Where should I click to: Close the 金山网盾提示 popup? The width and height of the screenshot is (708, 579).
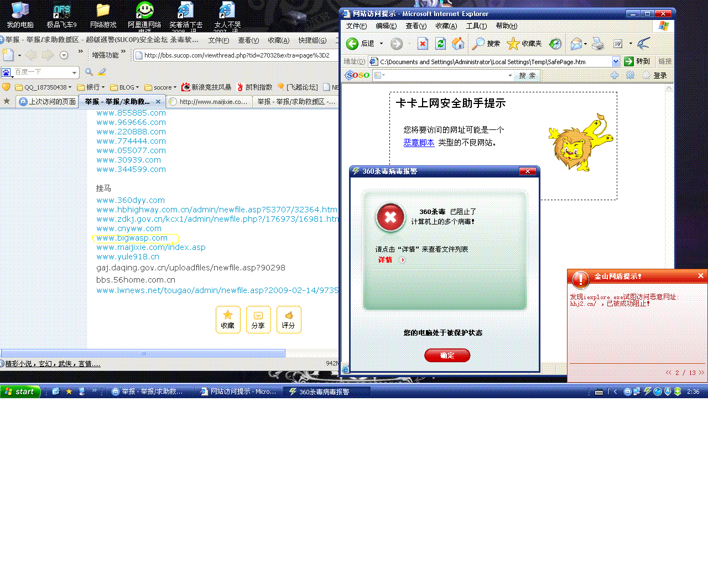701,276
